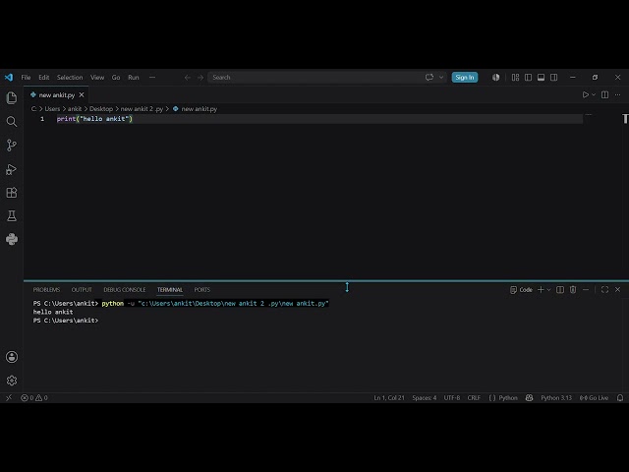Click the Ln 1, Col 21 cursor position
The image size is (629, 472).
tap(389, 397)
